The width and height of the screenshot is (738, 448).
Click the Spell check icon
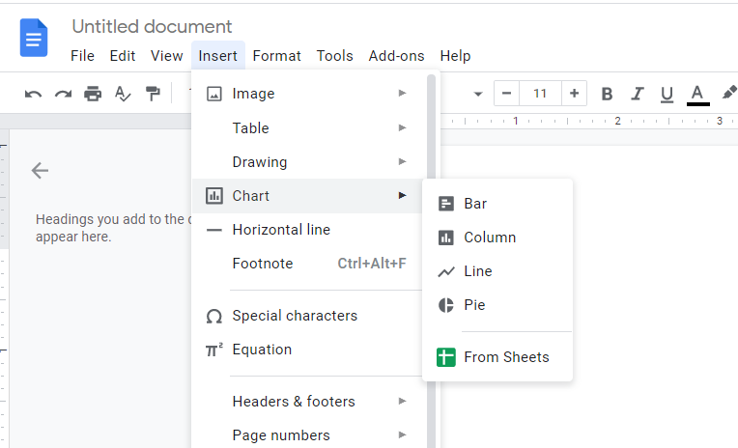click(123, 94)
